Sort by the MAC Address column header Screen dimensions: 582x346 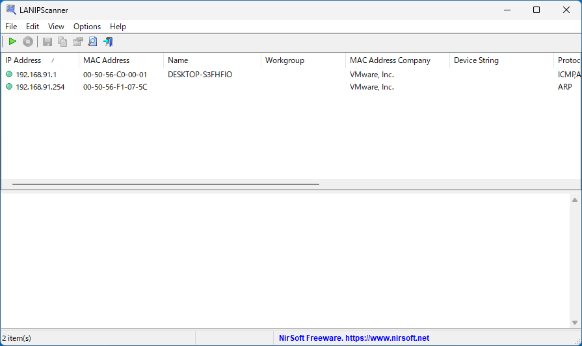121,60
